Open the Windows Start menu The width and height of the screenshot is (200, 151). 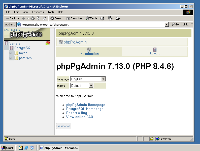coord(7,148)
